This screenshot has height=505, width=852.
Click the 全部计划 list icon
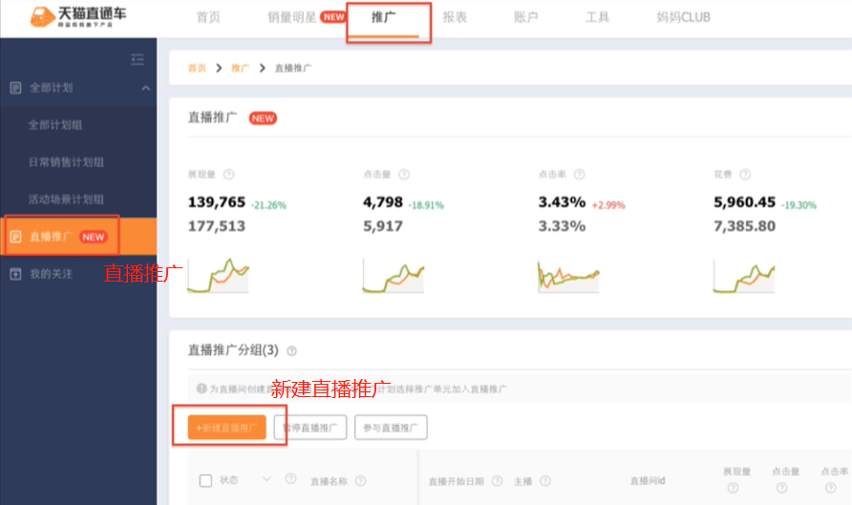pyautogui.click(x=15, y=88)
